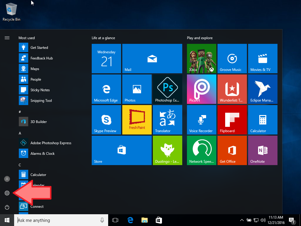Click the '#' section letter in app list

pyautogui.click(x=20, y=112)
